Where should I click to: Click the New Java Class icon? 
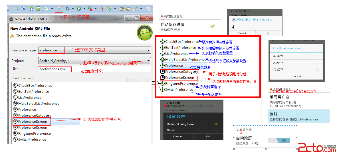[x=110, y=9]
